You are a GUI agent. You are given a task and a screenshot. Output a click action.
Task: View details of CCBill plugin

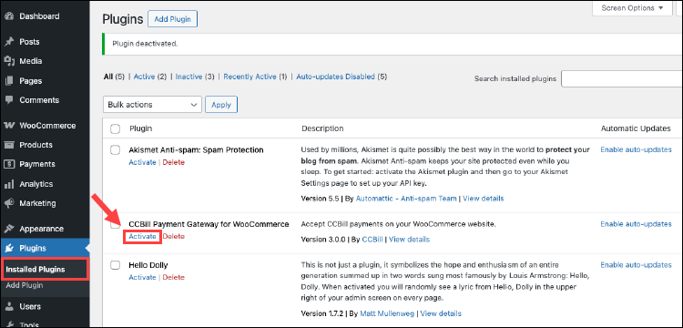(x=409, y=240)
